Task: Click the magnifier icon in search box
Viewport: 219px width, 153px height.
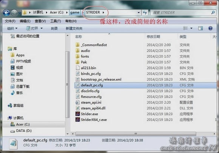Action: (x=213, y=12)
